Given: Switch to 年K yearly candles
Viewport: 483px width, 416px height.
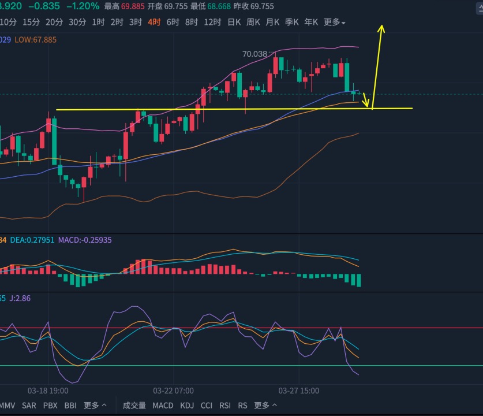Looking at the screenshot, I should tap(311, 22).
